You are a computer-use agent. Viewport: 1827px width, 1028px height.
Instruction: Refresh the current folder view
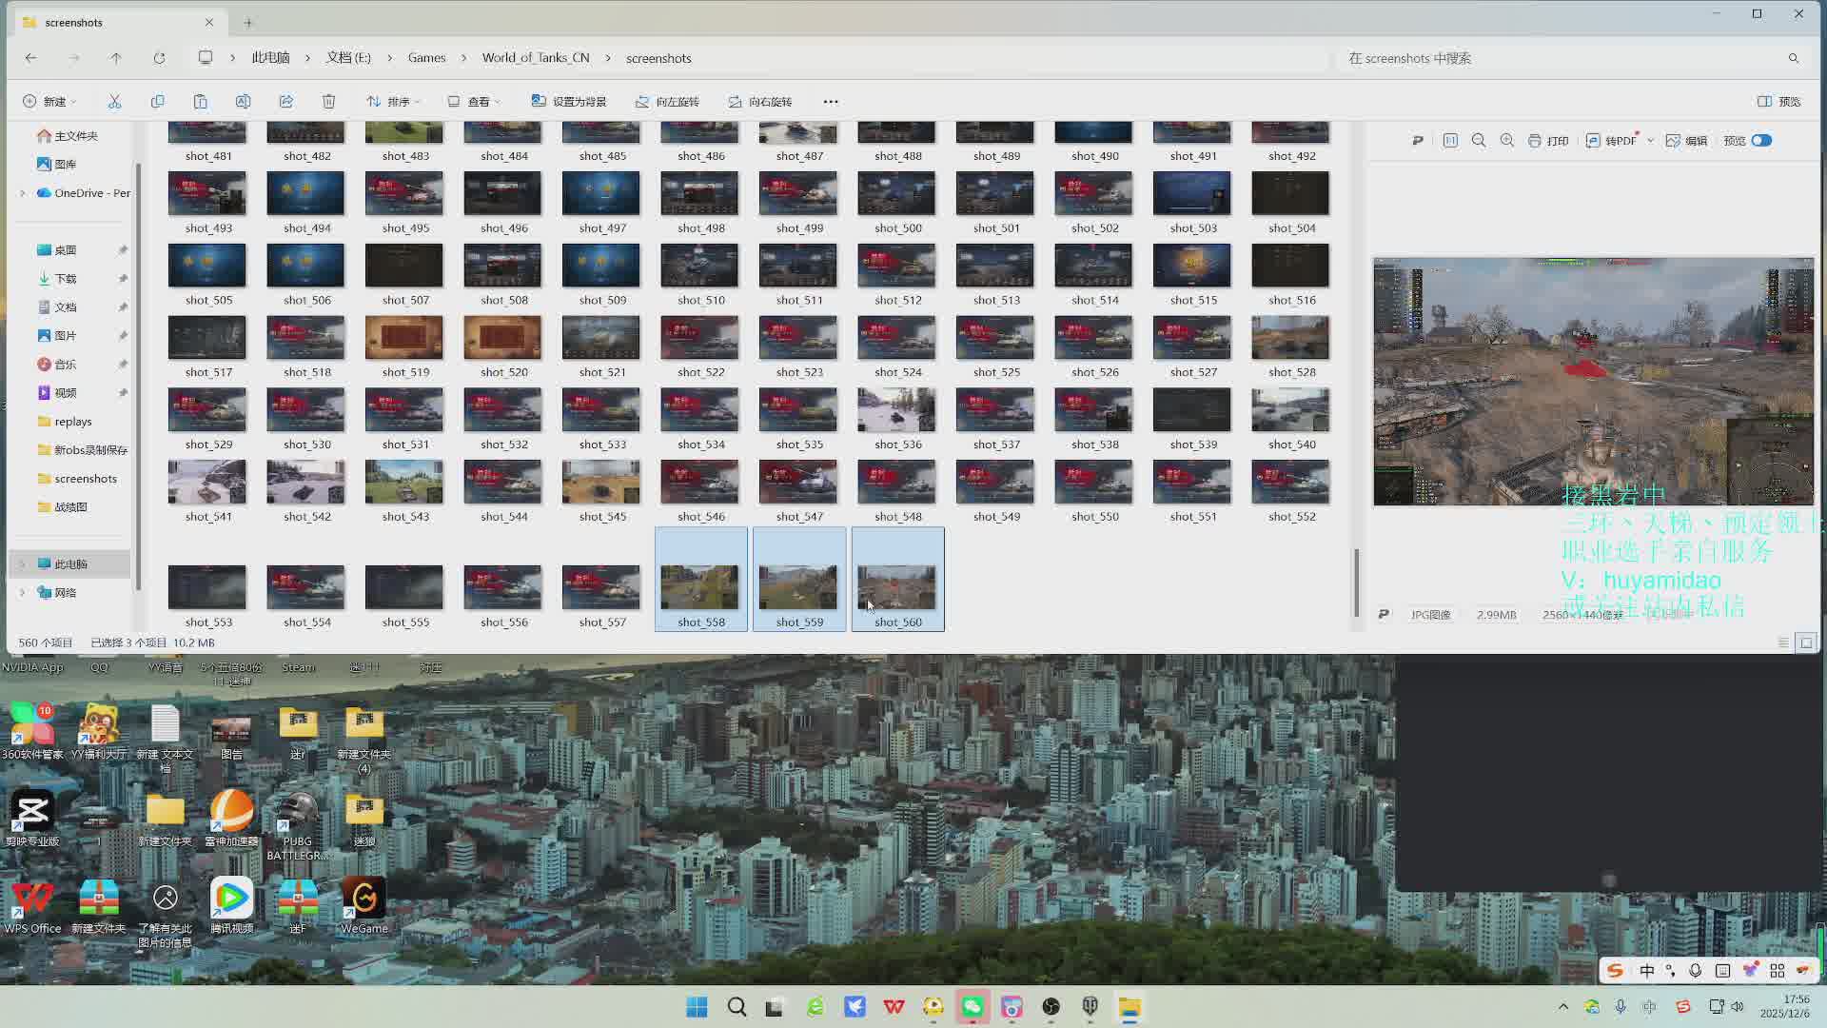coord(159,58)
